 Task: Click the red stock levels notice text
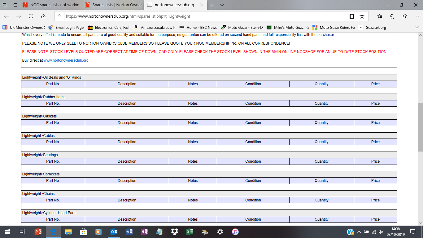point(204,52)
